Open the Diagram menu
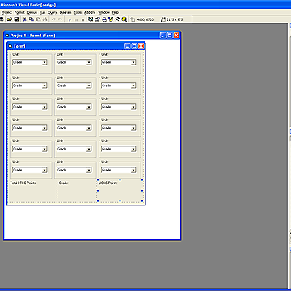Viewport: 291px width, 291px height. pos(65,12)
